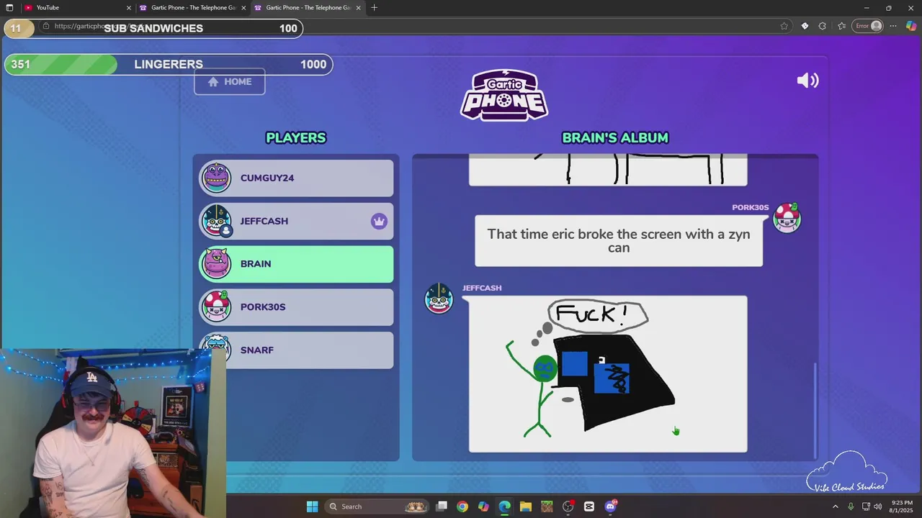Screen dimensions: 922x518
Task: Click the microphone tray icon
Action: [x=851, y=506]
